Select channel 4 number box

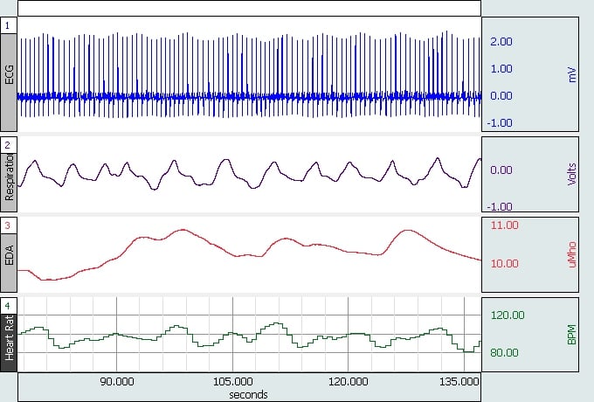click(9, 306)
